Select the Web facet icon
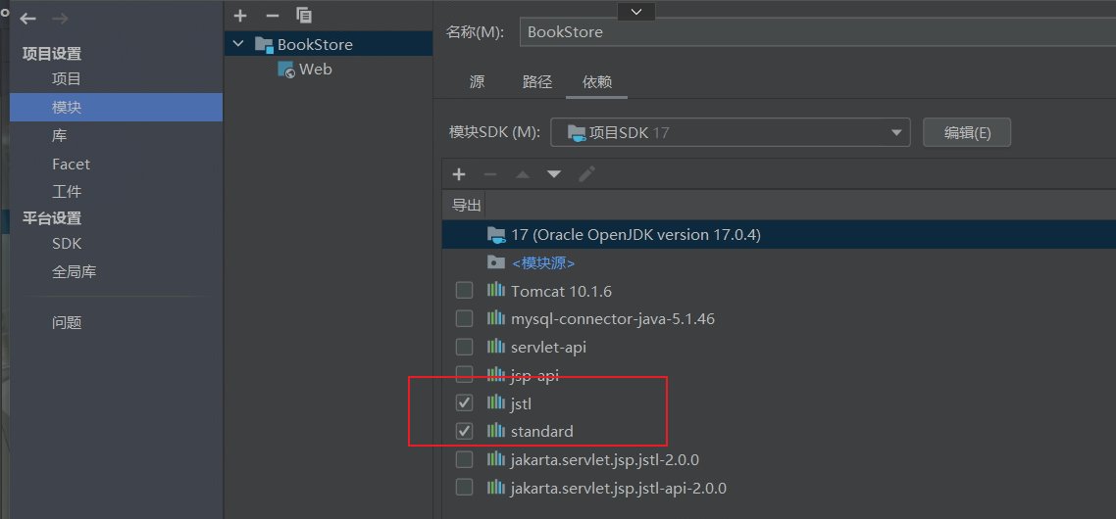 coord(286,70)
